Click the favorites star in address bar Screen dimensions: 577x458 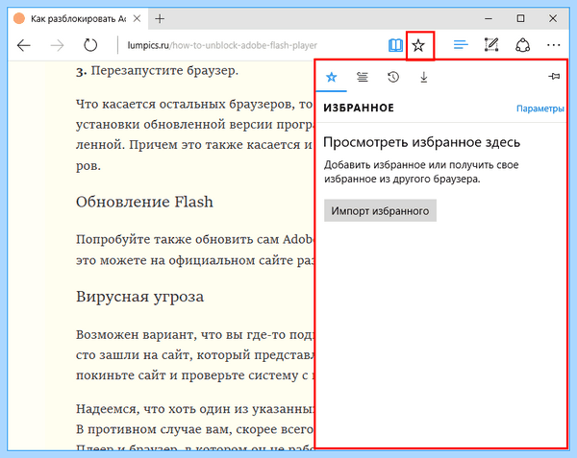pyautogui.click(x=418, y=45)
